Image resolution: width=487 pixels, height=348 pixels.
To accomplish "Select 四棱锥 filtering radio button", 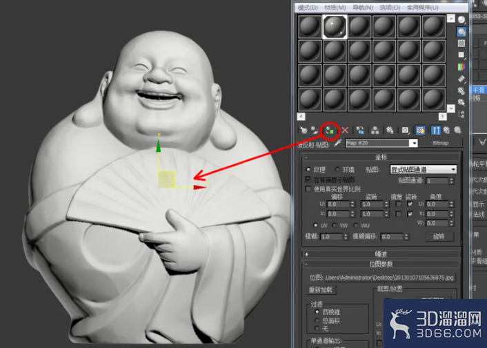I will (317, 311).
